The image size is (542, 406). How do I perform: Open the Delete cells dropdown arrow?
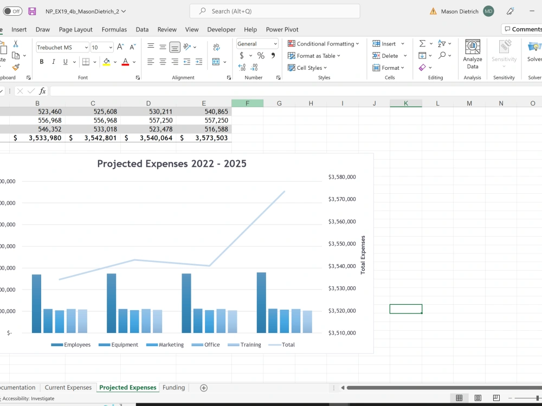pyautogui.click(x=405, y=56)
